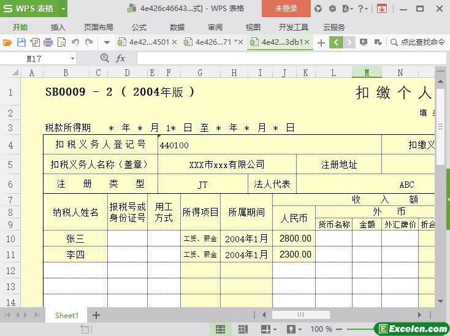Undo the last action
450x336 pixels.
click(75, 42)
